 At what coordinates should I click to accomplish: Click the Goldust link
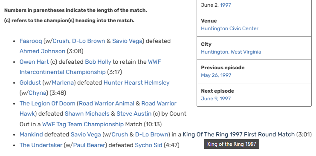pyautogui.click(x=30, y=82)
